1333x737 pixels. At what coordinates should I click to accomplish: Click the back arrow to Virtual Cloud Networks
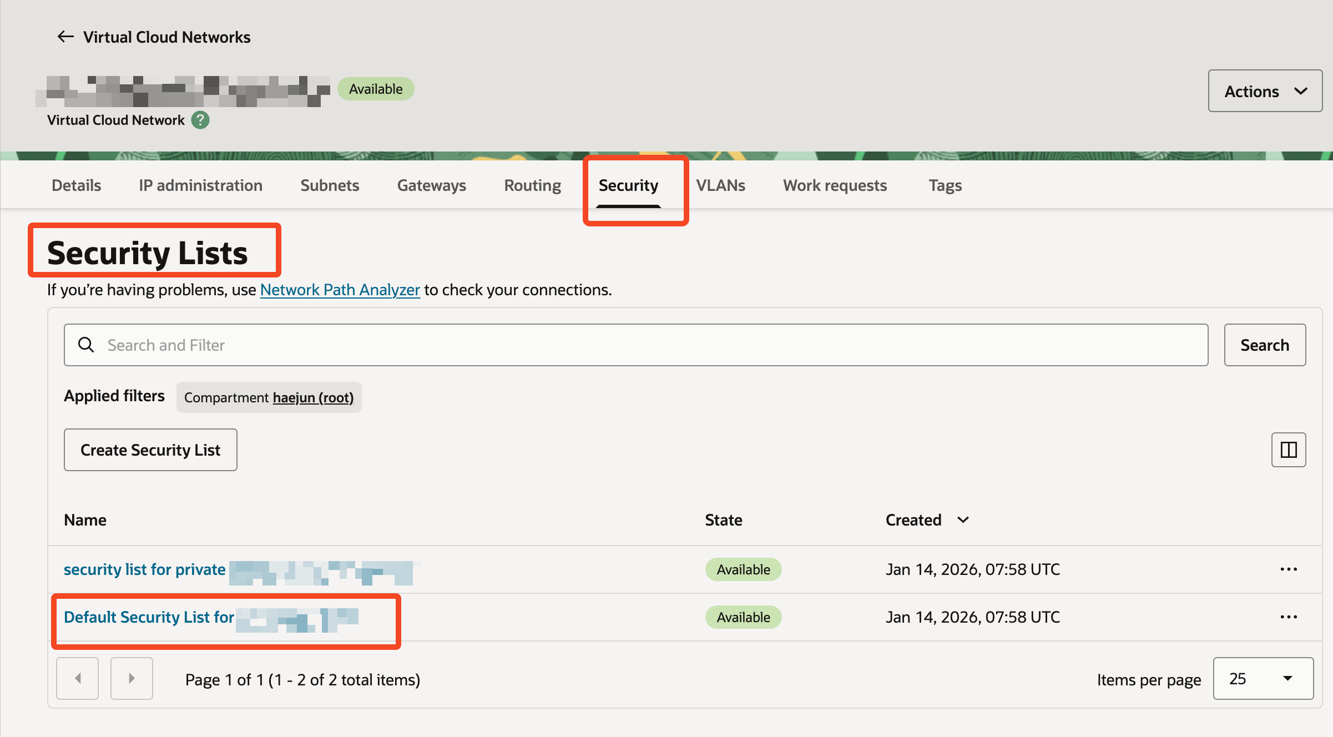point(65,37)
